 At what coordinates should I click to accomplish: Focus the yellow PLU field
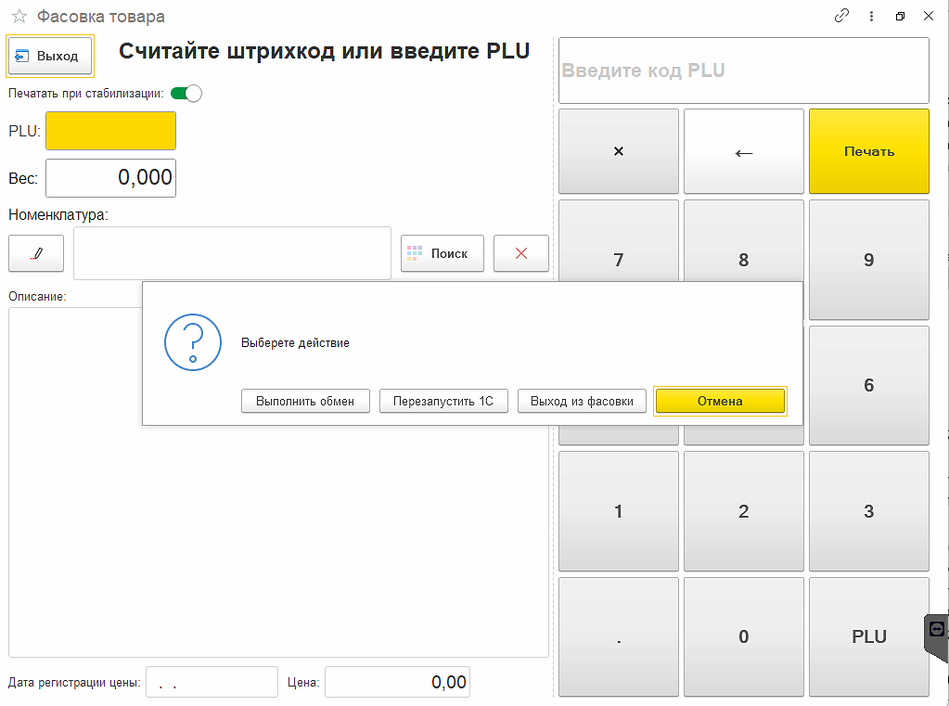click(x=110, y=131)
